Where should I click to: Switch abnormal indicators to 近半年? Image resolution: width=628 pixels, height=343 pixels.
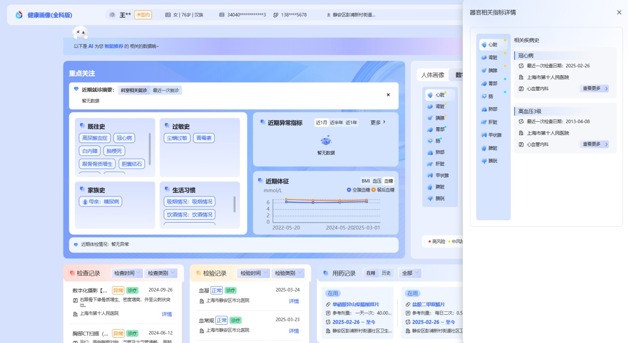click(337, 123)
